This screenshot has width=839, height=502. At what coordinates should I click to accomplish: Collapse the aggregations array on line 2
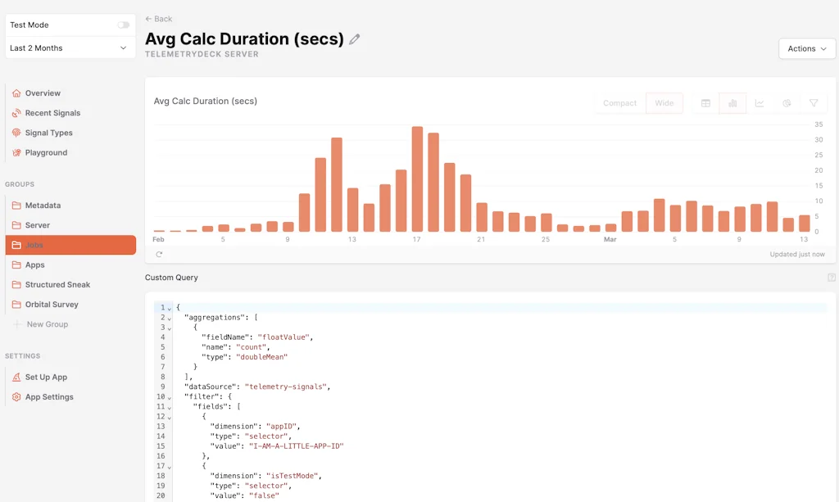tap(170, 318)
